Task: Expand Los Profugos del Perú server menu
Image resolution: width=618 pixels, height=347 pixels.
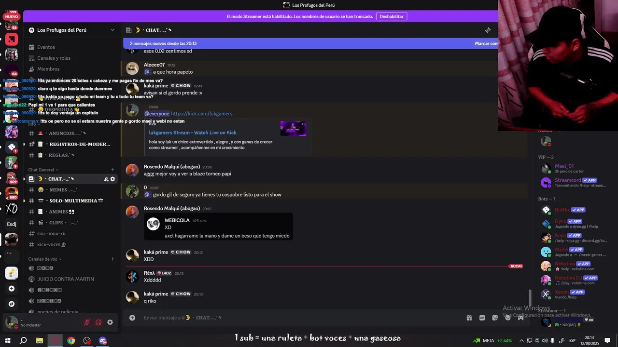Action: pyautogui.click(x=71, y=30)
